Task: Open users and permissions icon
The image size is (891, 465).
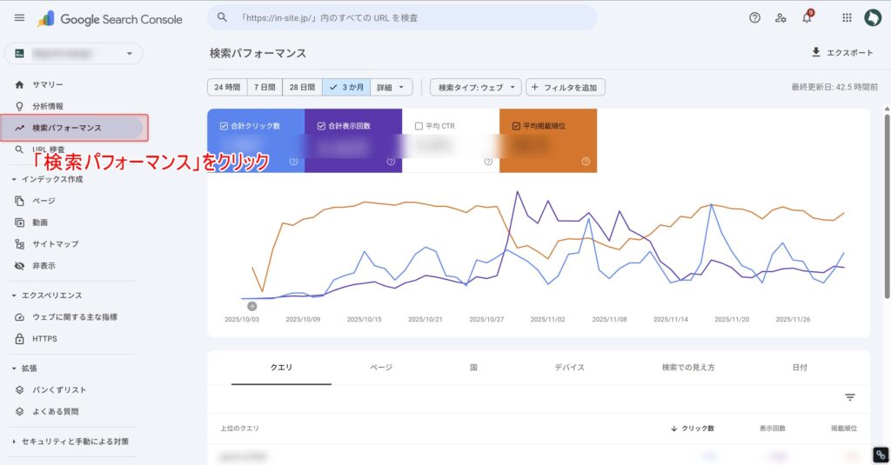Action: pos(780,17)
